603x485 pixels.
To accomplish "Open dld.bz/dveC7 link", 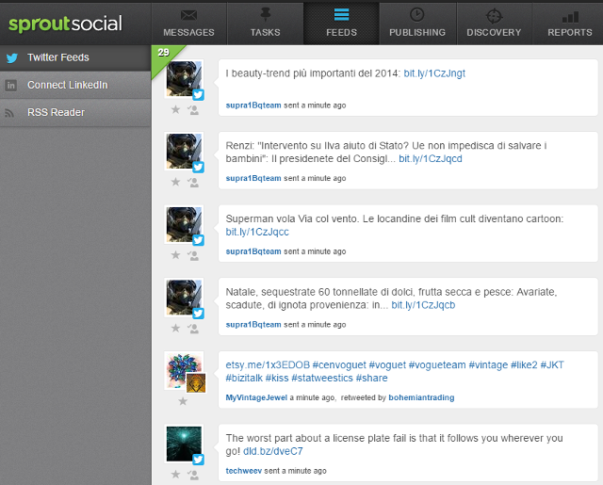I will (x=272, y=451).
